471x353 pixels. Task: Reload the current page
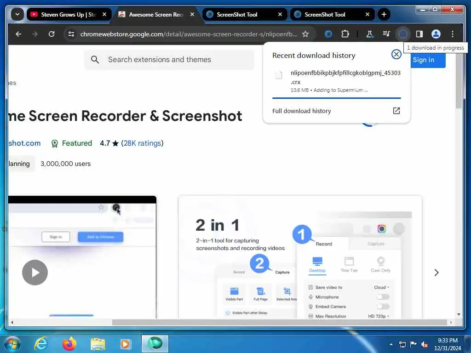click(52, 34)
